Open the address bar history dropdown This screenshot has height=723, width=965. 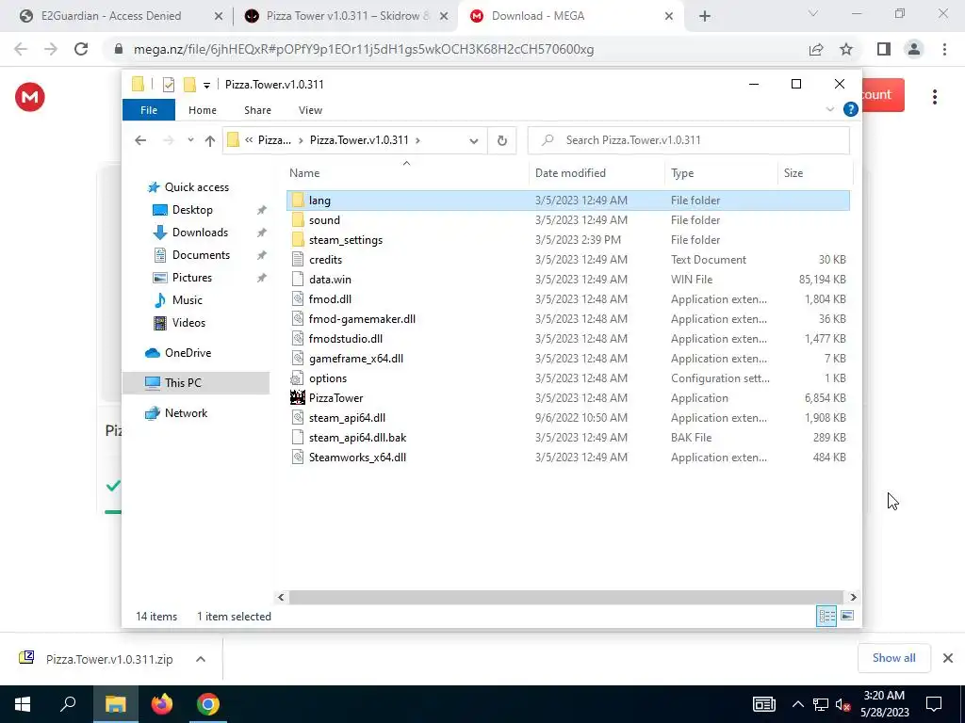pos(474,141)
